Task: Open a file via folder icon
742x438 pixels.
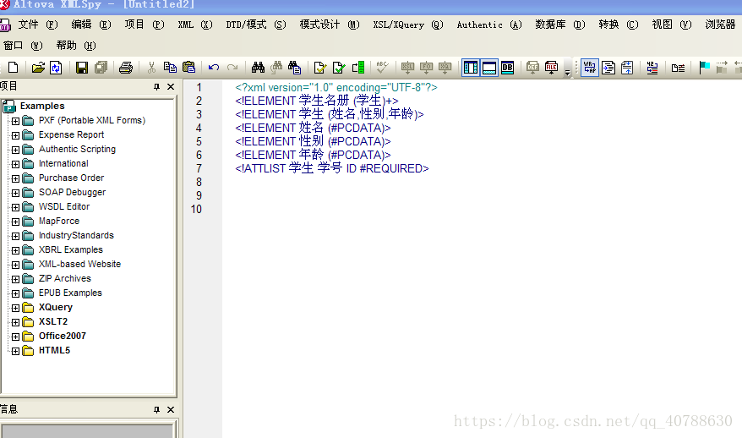Action: (x=38, y=68)
